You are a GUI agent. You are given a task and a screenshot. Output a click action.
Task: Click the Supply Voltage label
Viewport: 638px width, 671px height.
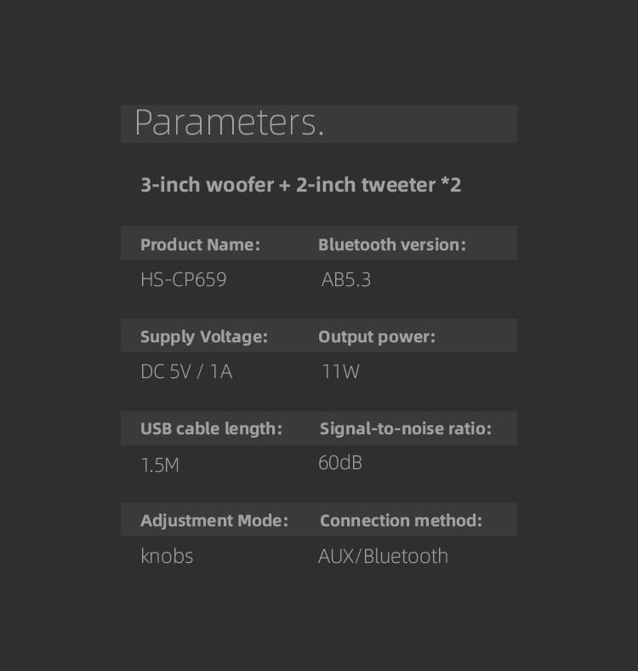[204, 337]
